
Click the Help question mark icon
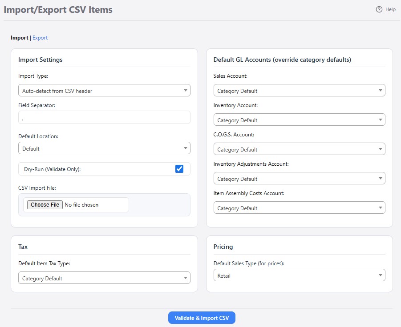click(379, 9)
